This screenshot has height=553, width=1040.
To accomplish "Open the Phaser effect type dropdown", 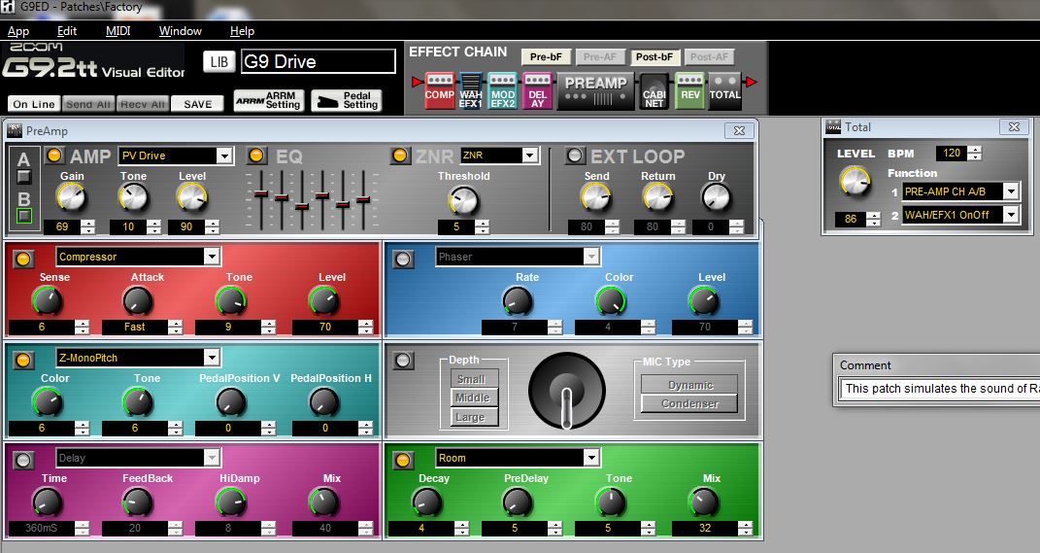I will [x=591, y=257].
